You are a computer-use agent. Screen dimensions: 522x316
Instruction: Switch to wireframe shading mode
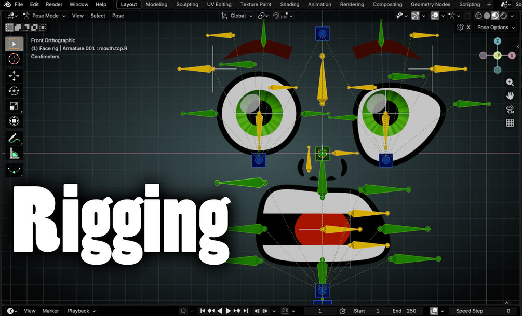pos(478,16)
